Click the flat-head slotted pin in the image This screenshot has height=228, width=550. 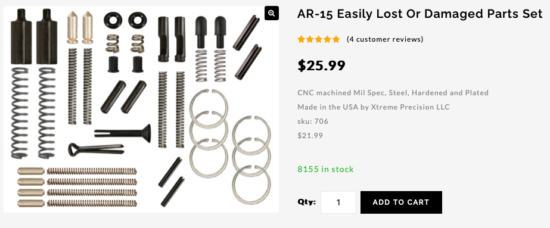coord(122,133)
